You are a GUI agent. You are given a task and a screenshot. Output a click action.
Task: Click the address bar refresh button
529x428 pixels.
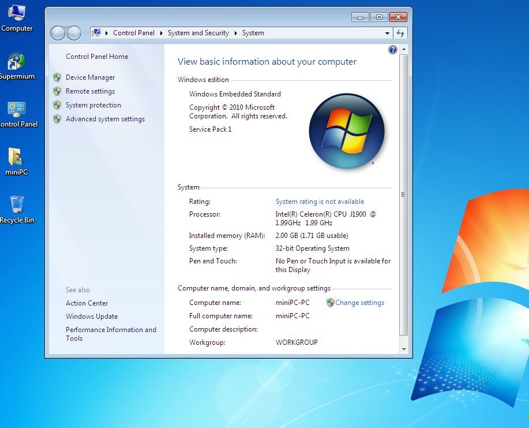pyautogui.click(x=400, y=33)
